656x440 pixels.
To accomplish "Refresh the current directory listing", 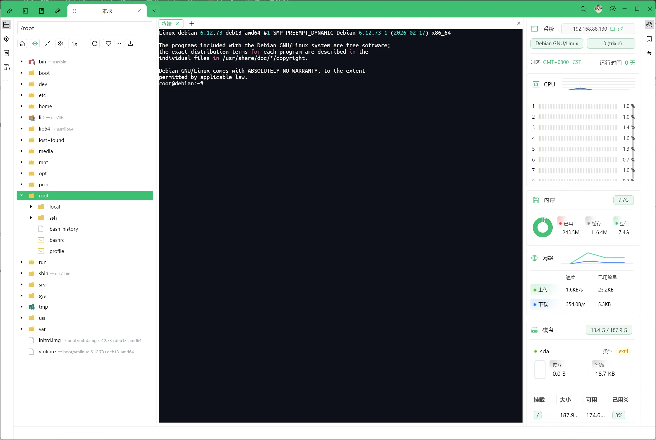I will point(95,44).
